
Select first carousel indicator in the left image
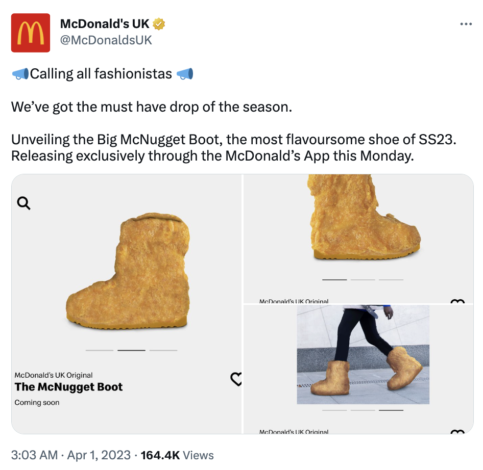pos(100,350)
